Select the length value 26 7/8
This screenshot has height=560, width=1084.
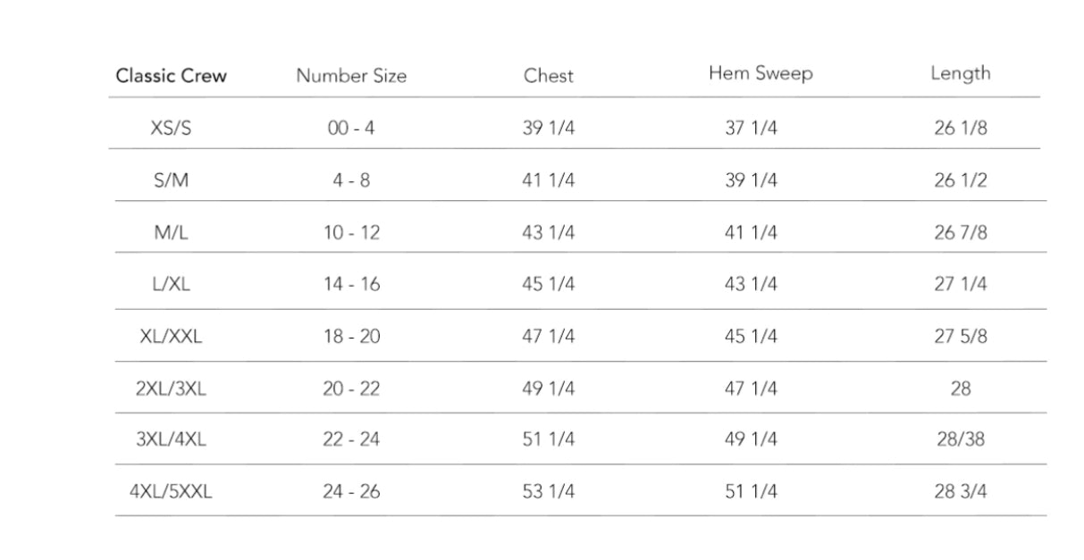(x=961, y=232)
